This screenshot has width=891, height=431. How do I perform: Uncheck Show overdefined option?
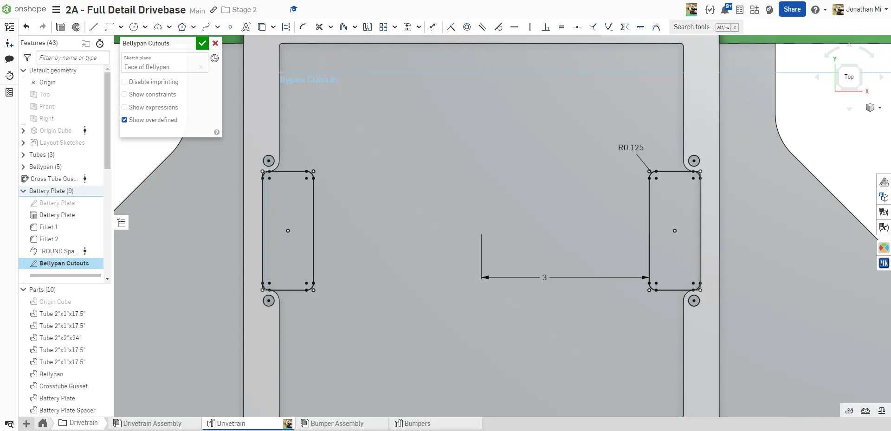(124, 120)
